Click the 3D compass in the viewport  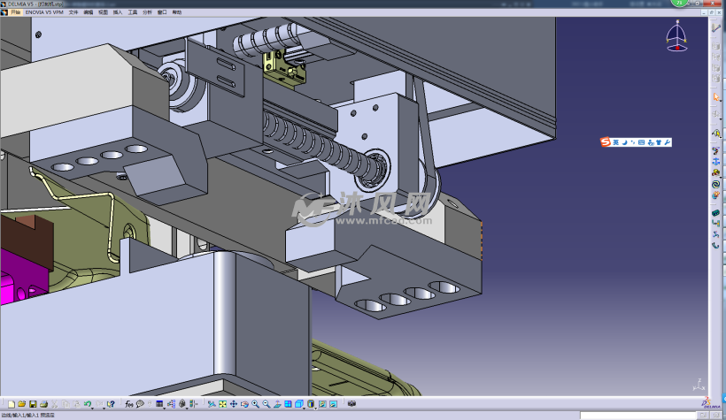click(676, 37)
